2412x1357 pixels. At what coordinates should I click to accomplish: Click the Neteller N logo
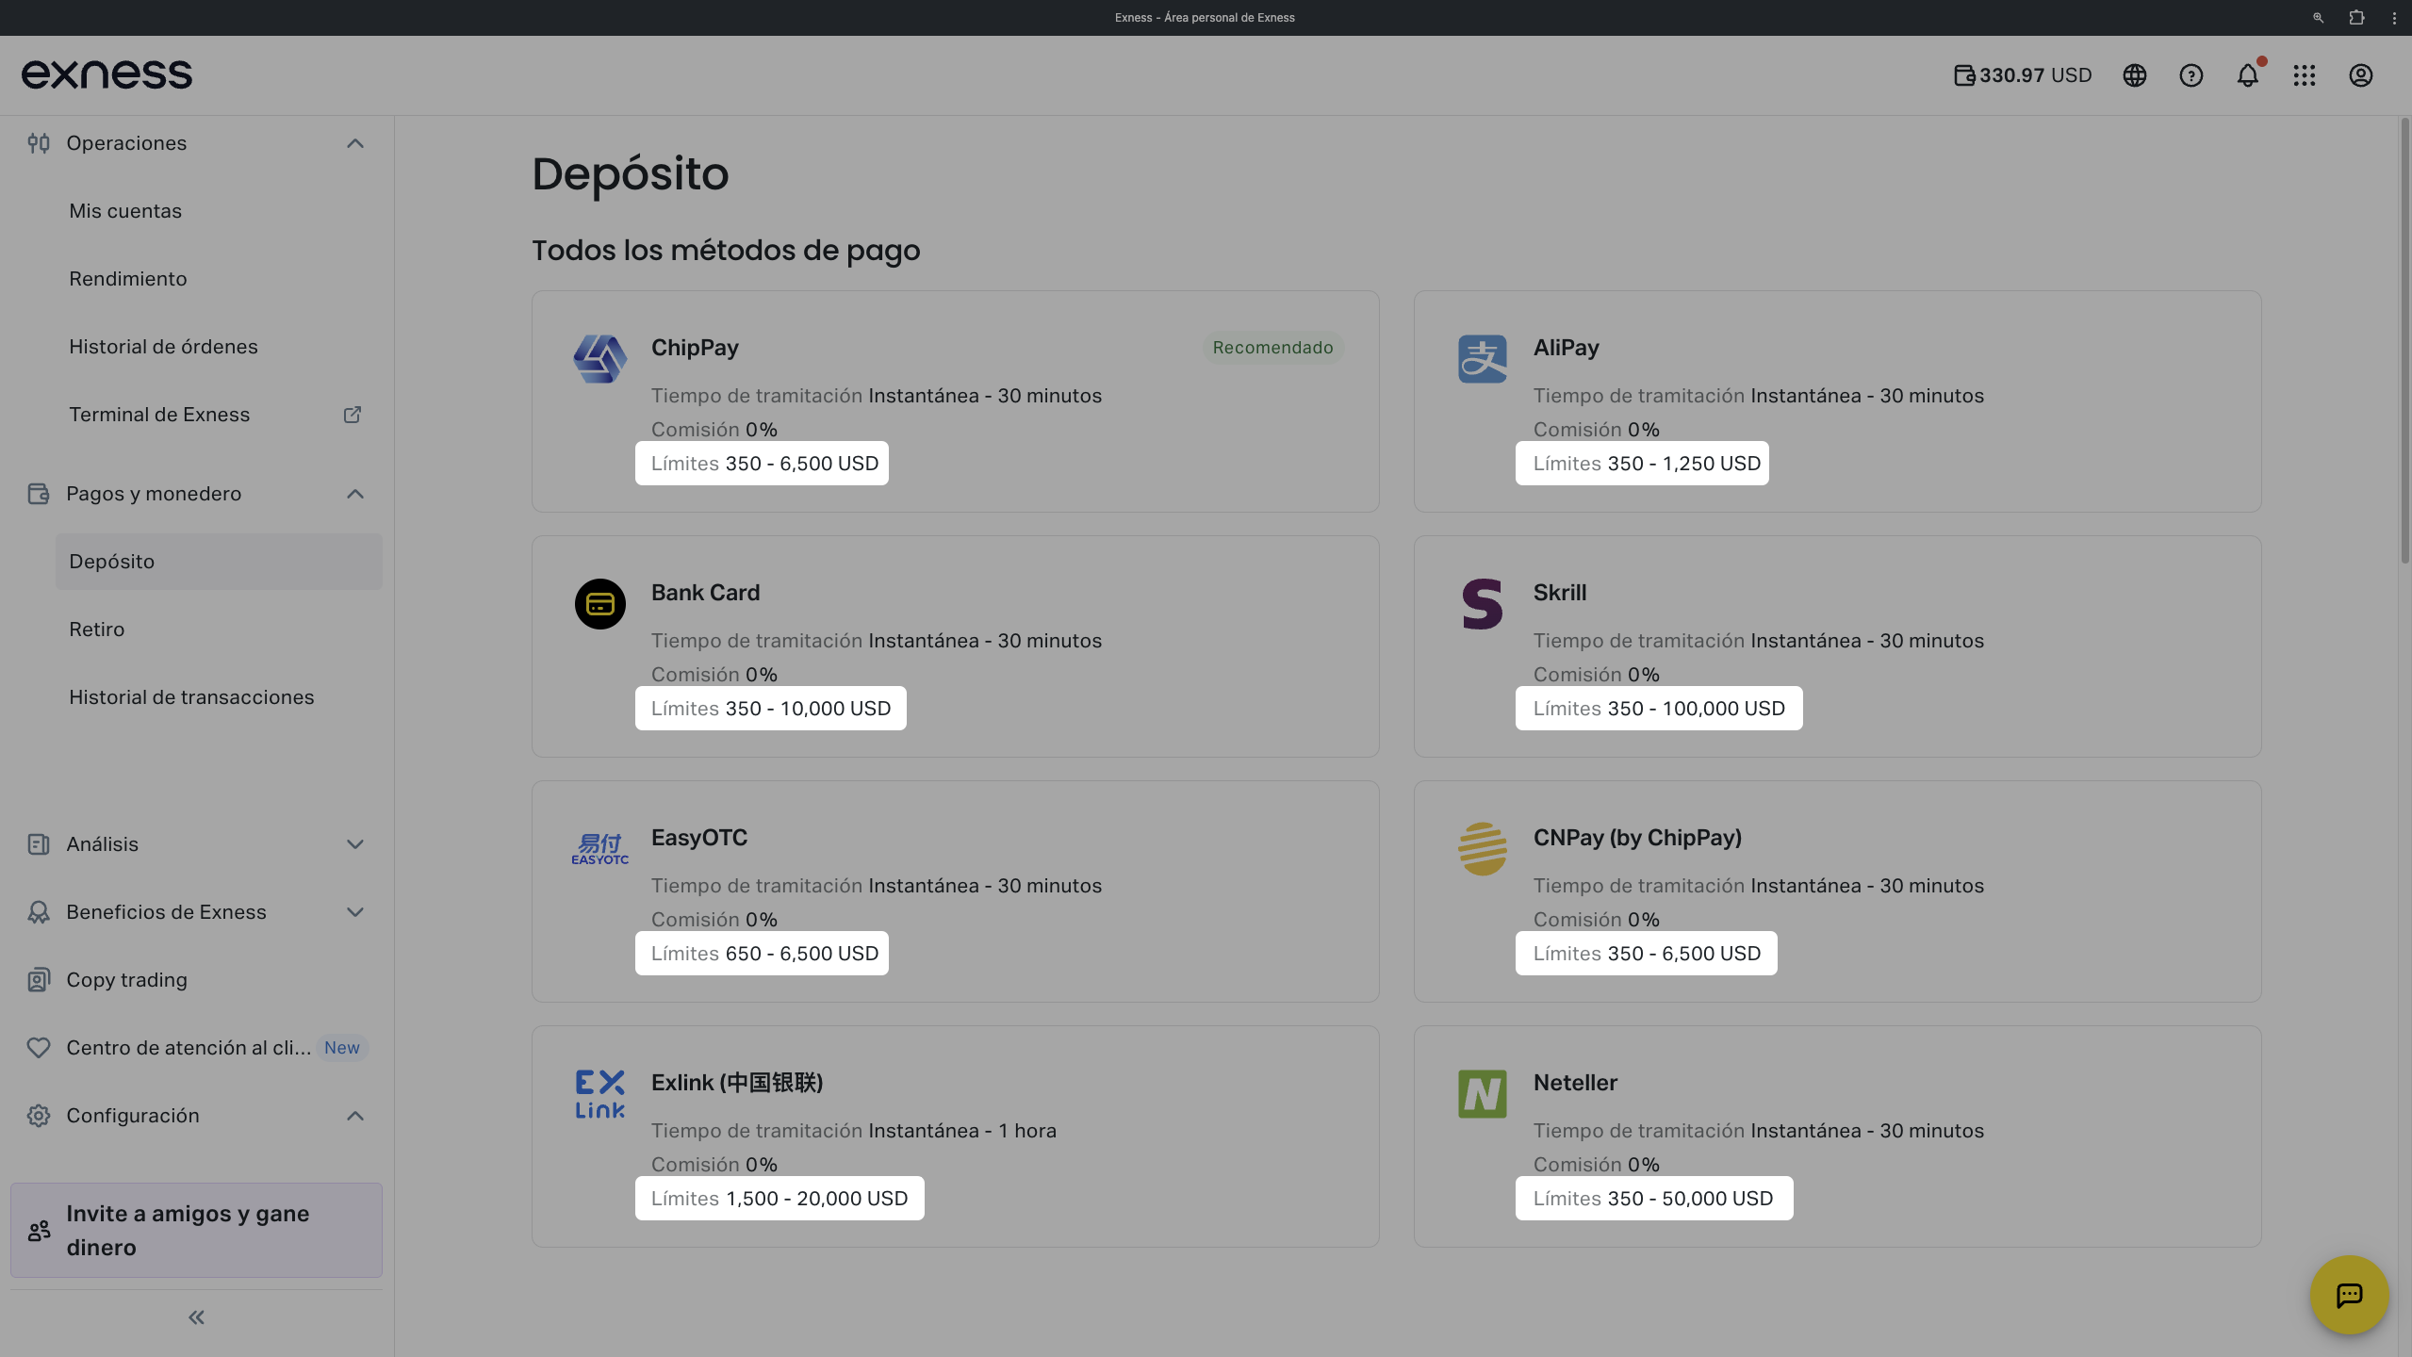point(1483,1094)
